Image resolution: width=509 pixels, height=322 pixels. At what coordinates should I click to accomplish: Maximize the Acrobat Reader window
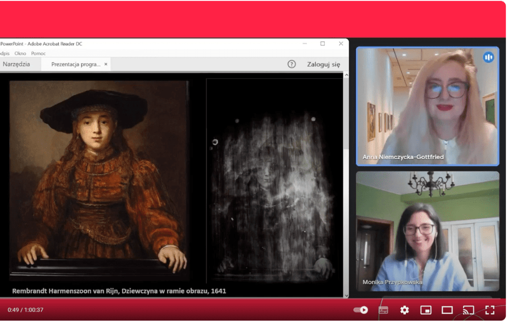click(322, 44)
